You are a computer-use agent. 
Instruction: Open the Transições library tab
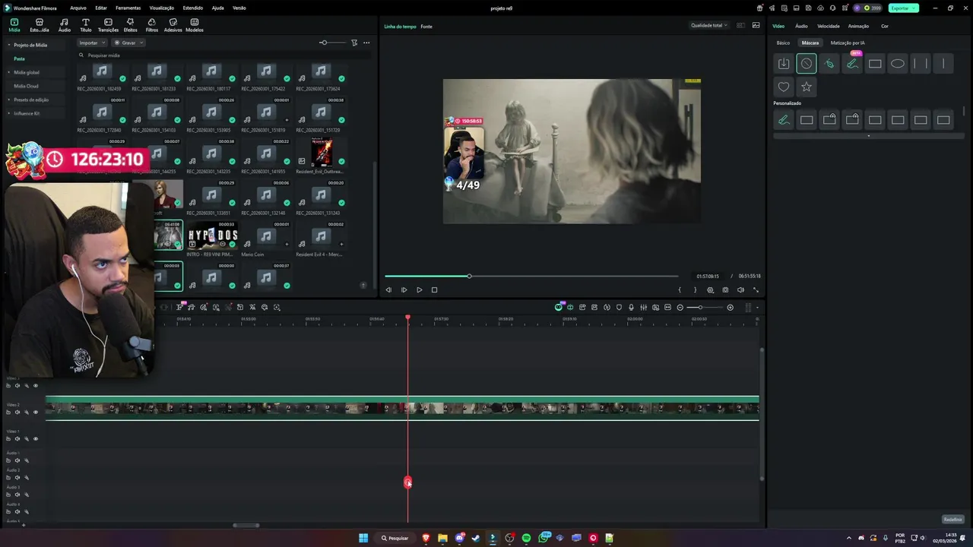point(108,25)
